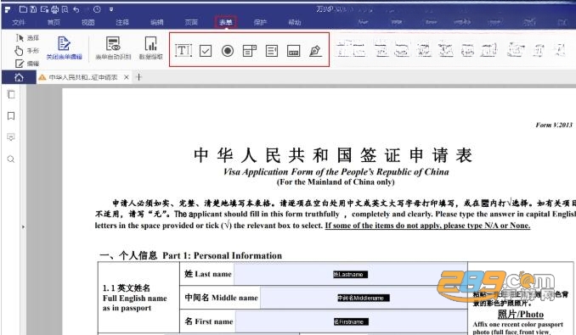Image resolution: width=576 pixels, height=335 pixels.
Task: Open a file with the folder icon
Action: click(x=23, y=9)
